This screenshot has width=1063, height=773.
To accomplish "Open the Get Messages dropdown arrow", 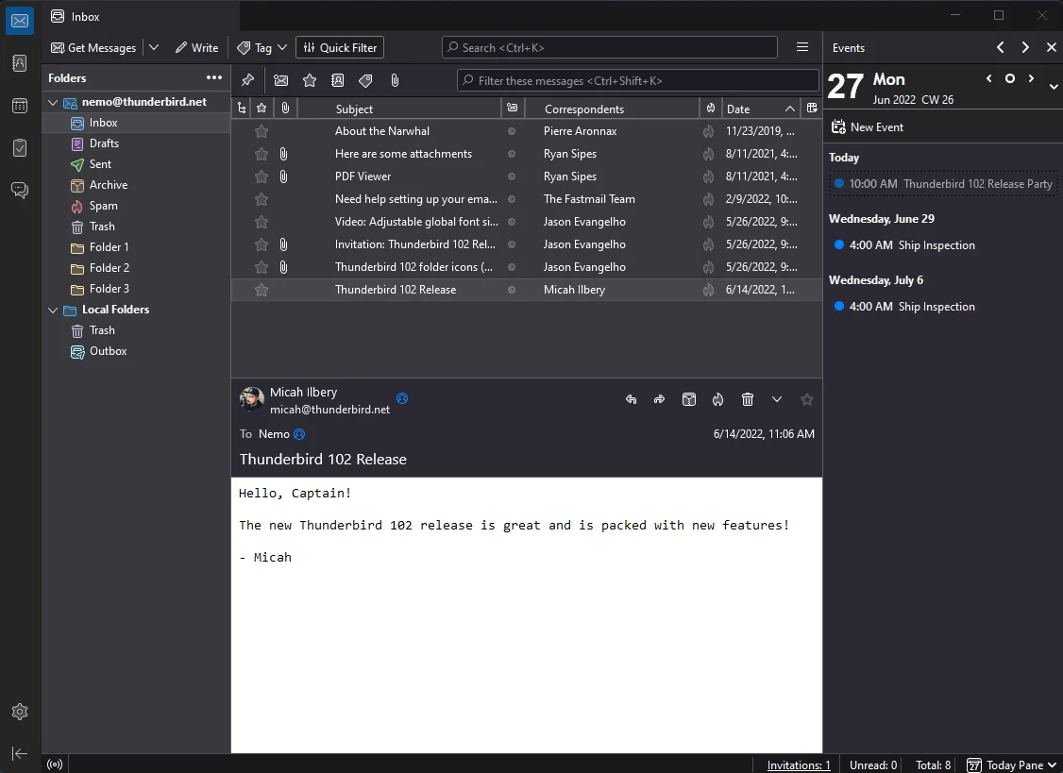I will click(x=154, y=47).
